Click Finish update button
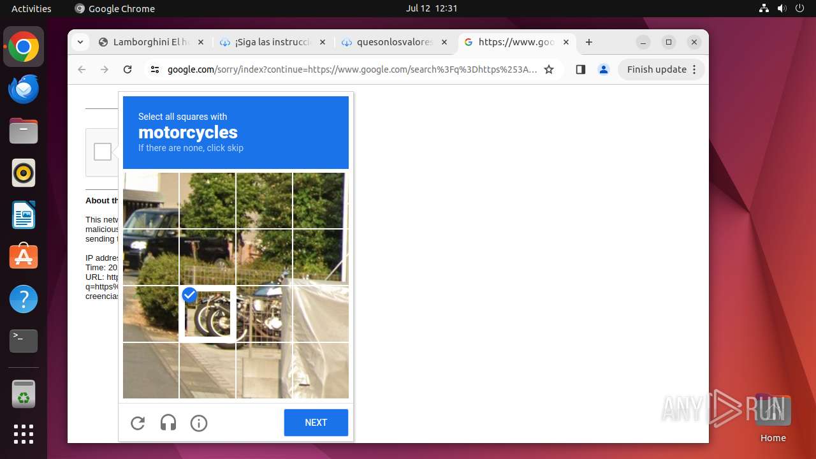Viewport: 816px width, 459px height. pyautogui.click(x=661, y=69)
